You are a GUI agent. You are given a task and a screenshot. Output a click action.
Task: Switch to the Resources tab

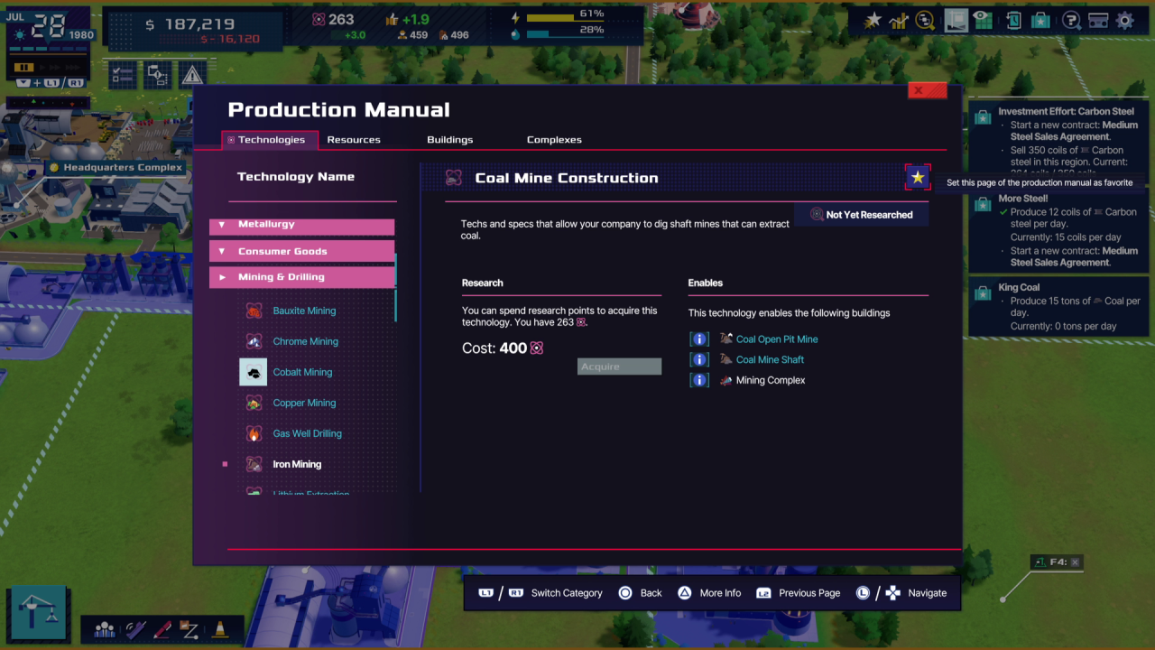tap(353, 140)
